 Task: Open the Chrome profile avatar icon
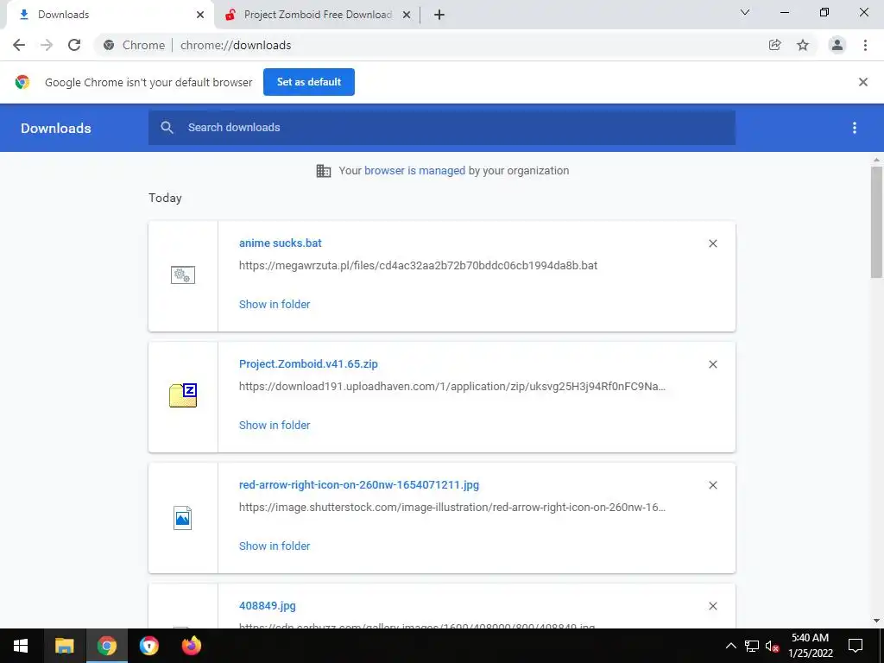point(837,45)
